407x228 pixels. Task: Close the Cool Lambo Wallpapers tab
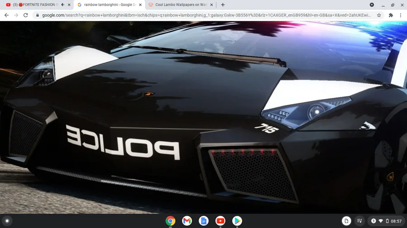pyautogui.click(x=212, y=5)
